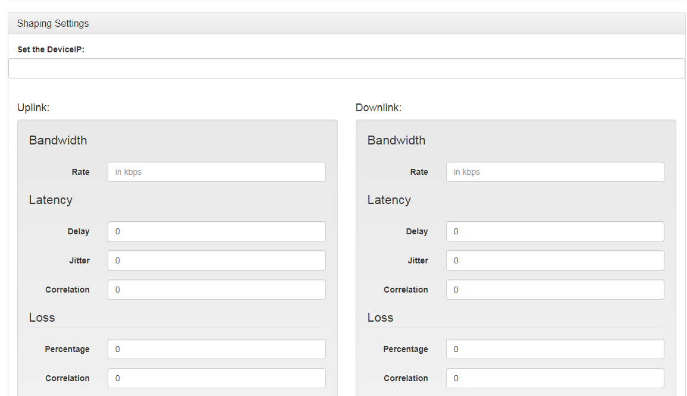Click the Uplink Loss heading

click(x=42, y=318)
